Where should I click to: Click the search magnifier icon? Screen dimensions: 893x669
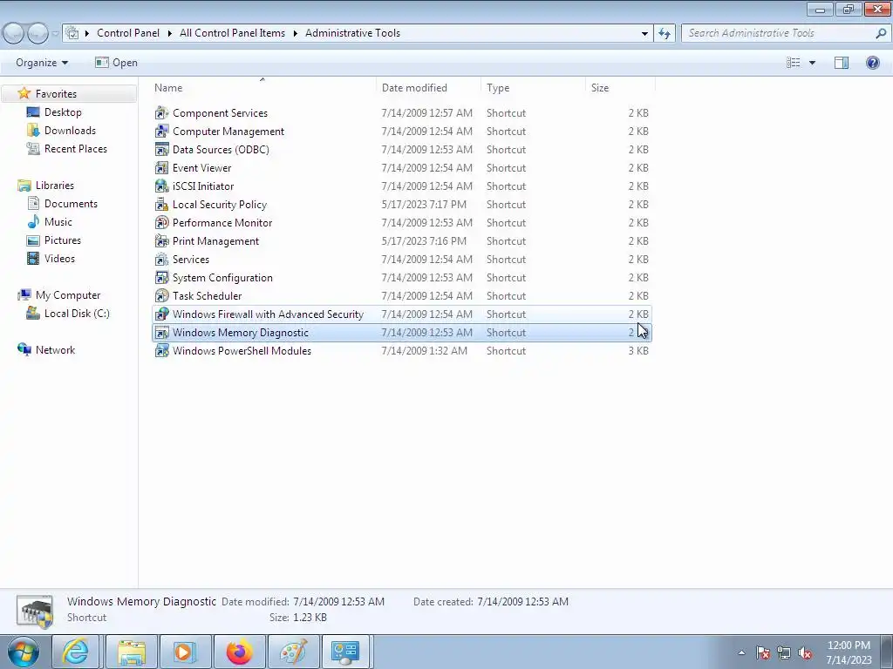(x=881, y=33)
